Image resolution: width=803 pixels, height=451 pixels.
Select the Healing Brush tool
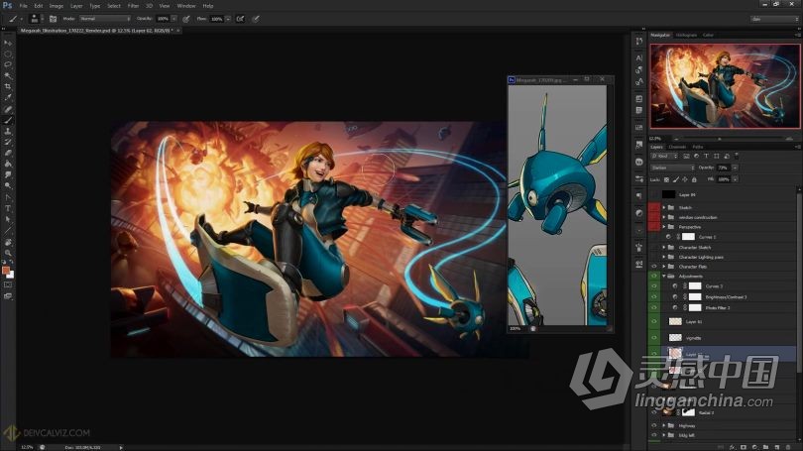coord(8,109)
